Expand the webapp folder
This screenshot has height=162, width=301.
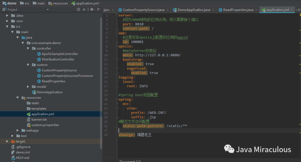tap(18, 130)
